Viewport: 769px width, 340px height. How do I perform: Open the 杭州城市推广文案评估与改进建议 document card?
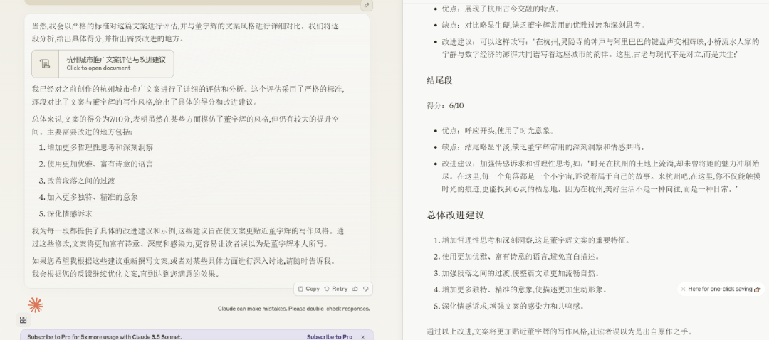tap(103, 64)
